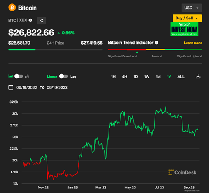
Task: Toggle the Linear/Log scale switch
Action: click(x=63, y=76)
